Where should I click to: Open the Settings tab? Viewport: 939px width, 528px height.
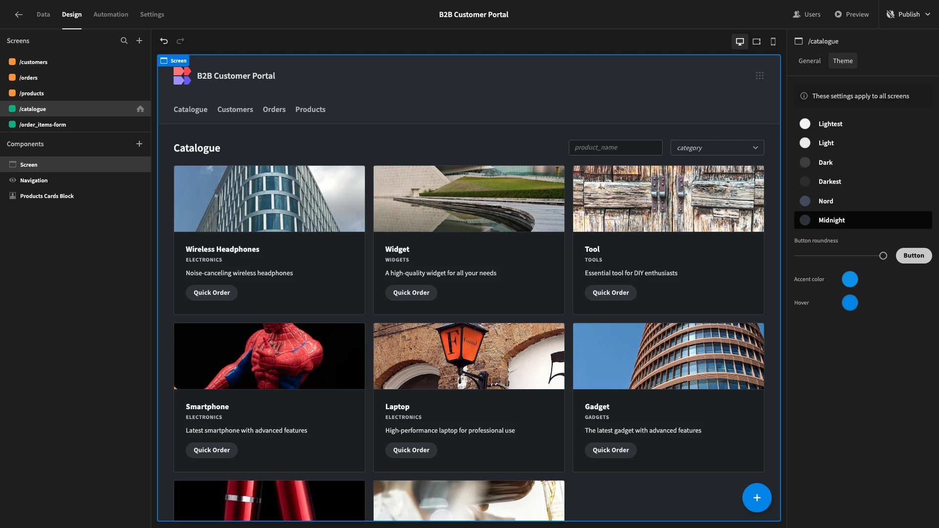coord(152,14)
